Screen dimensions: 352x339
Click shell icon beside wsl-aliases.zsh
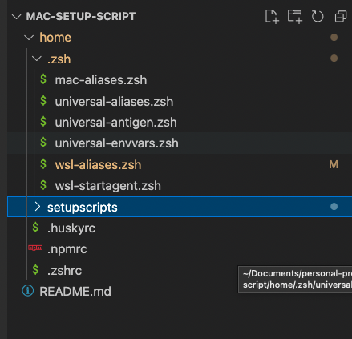point(43,164)
